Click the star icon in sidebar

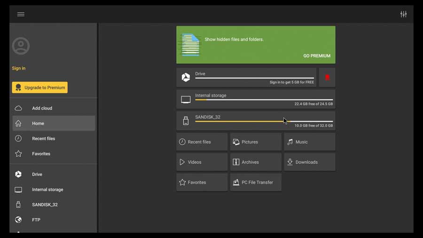[18, 153]
